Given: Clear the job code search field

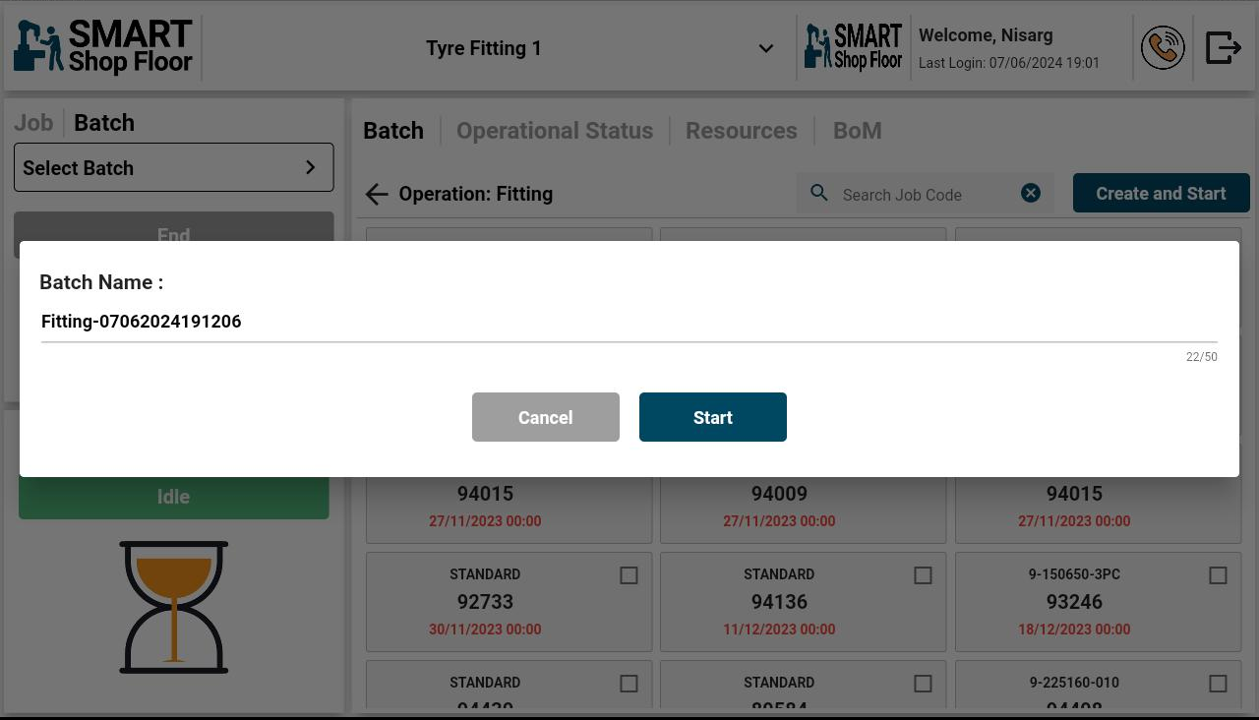Looking at the screenshot, I should (1031, 194).
